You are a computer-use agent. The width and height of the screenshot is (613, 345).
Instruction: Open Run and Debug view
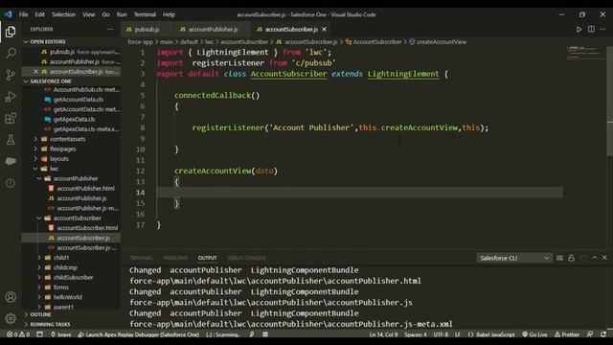pos(11,96)
